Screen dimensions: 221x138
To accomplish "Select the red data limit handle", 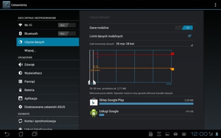I will [172, 54].
